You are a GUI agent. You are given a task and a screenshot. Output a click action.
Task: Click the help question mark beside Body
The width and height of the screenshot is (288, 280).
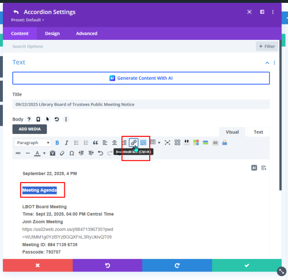click(29, 119)
